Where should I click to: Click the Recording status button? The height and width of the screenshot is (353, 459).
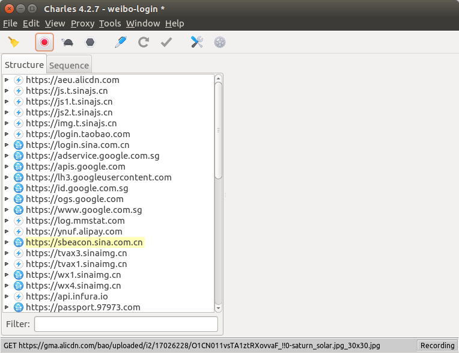[x=437, y=345]
